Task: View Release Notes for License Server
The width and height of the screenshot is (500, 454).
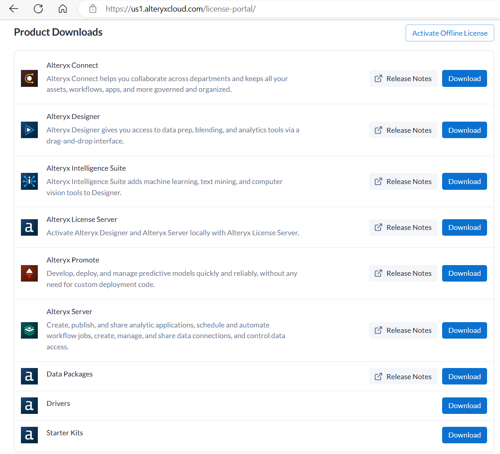Action: [x=403, y=228]
